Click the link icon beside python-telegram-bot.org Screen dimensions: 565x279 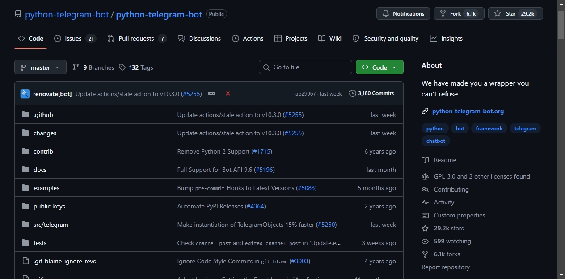coord(425,112)
